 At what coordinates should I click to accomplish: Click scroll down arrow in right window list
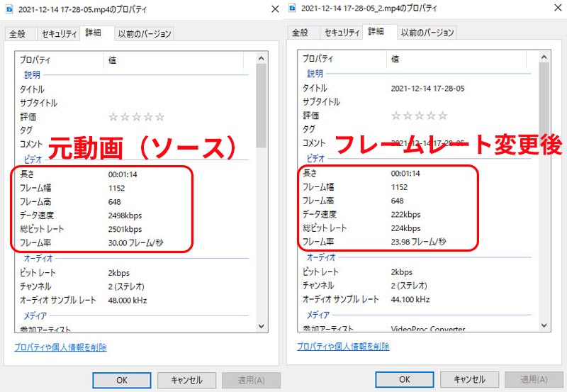(544, 325)
